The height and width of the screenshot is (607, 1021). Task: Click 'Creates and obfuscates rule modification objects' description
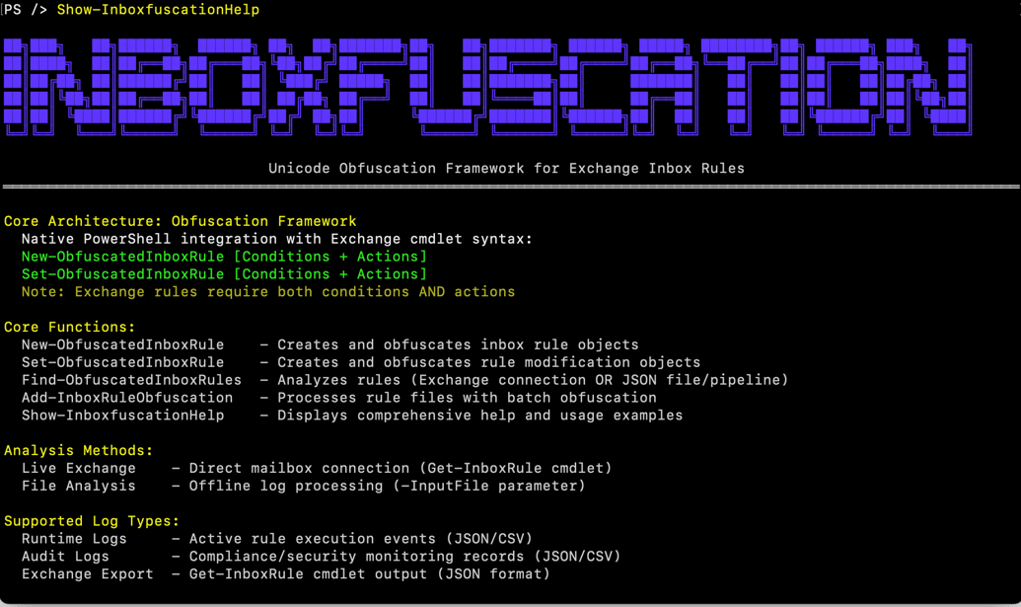(489, 362)
